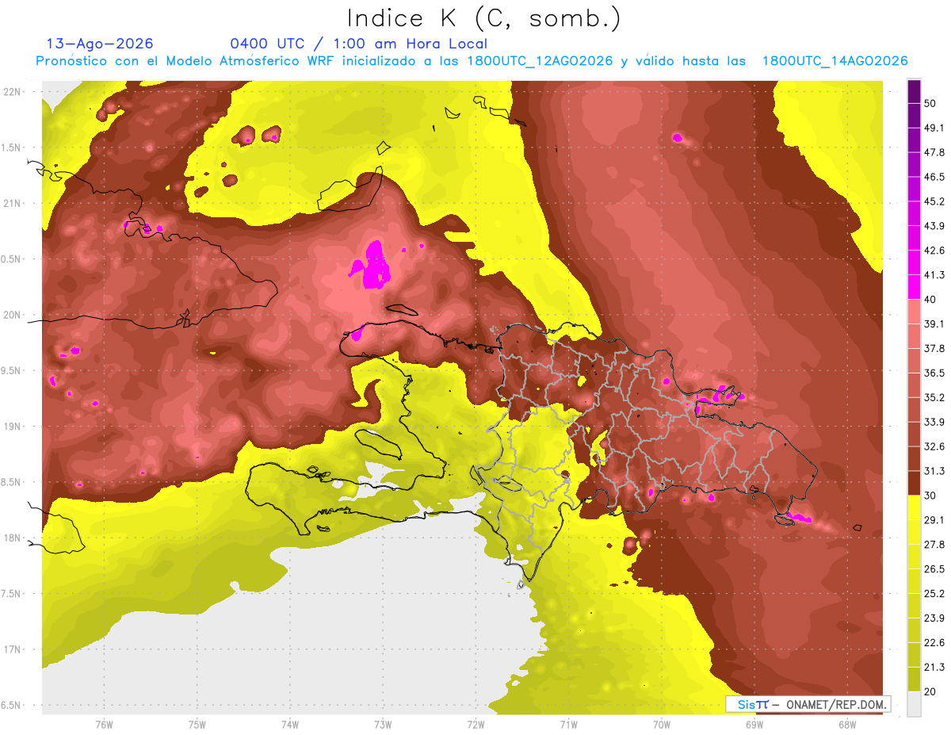The height and width of the screenshot is (735, 951).
Task: Click the latitude axis label '22N'
Action: 11,91
